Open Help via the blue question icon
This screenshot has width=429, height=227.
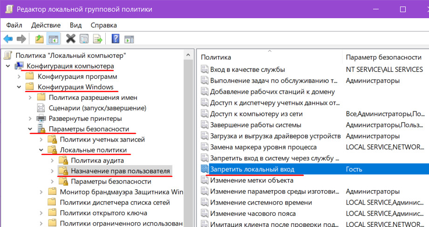116,39
